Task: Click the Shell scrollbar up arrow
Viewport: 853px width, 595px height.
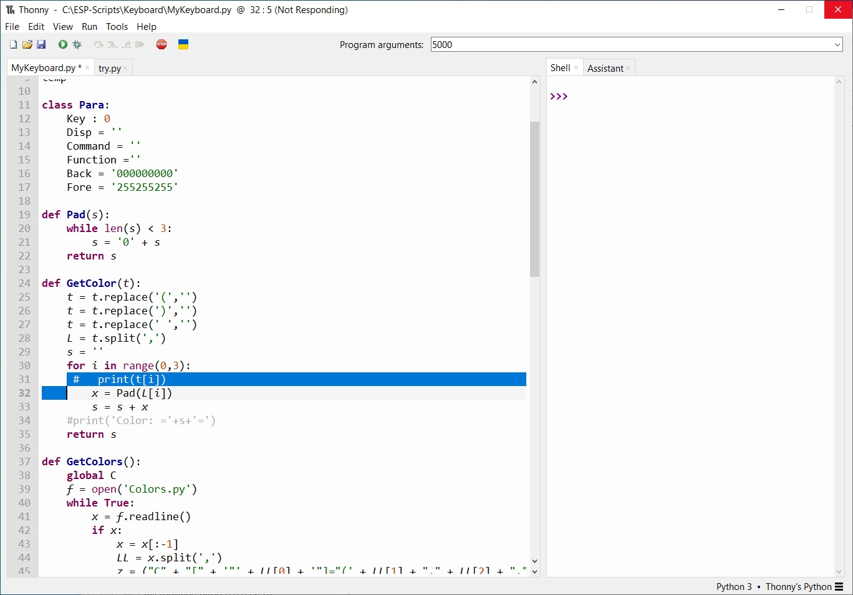Action: tap(839, 82)
